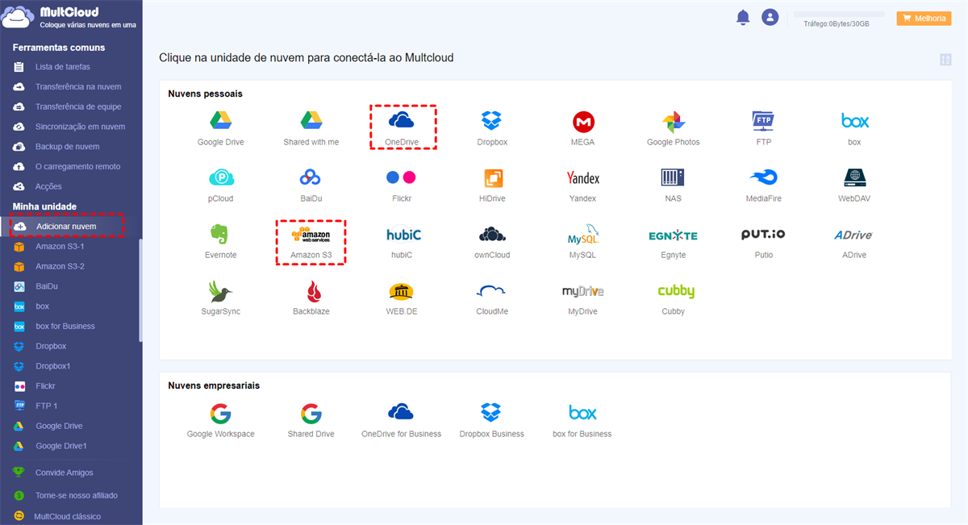Select the MEGA cloud icon
The height and width of the screenshot is (525, 968).
tap(583, 128)
